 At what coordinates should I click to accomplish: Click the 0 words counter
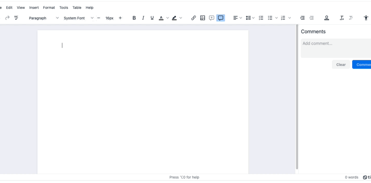point(352,178)
